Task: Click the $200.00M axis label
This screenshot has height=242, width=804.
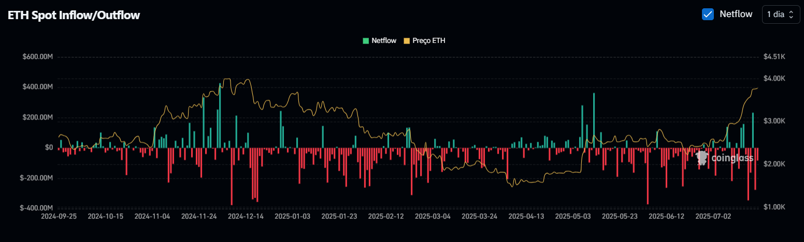Action: pos(38,117)
